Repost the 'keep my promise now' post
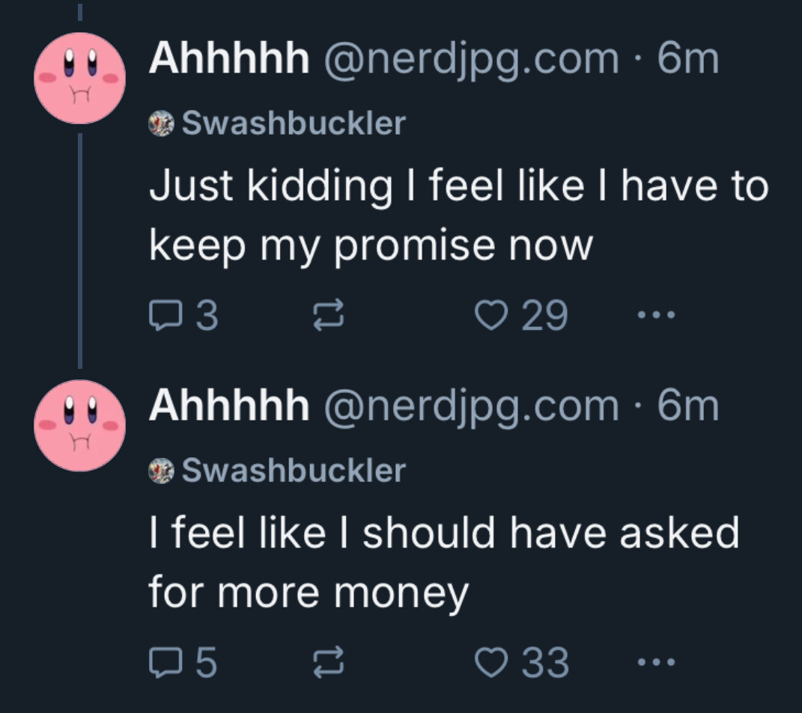 tap(329, 316)
